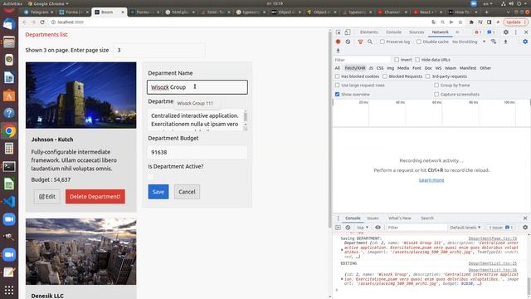Image resolution: width=531 pixels, height=299 pixels.
Task: Open Visual Studio Code from the dock
Action: [x=9, y=201]
